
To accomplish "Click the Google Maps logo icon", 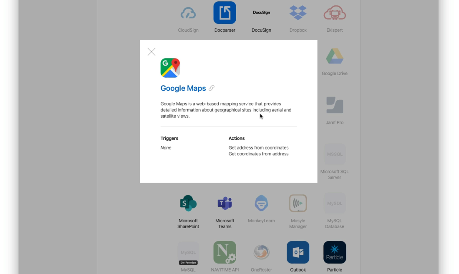I will pos(170,68).
